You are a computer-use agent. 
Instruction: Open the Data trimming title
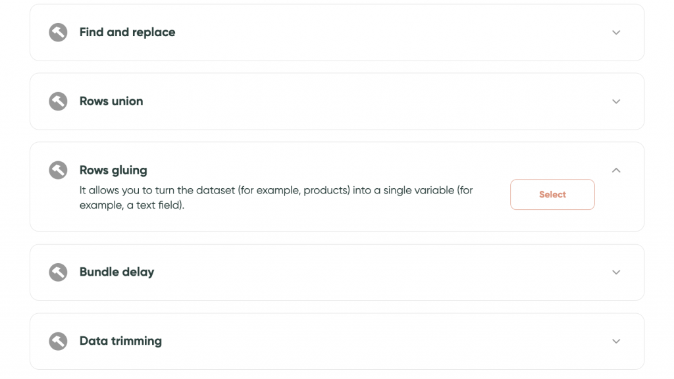121,341
